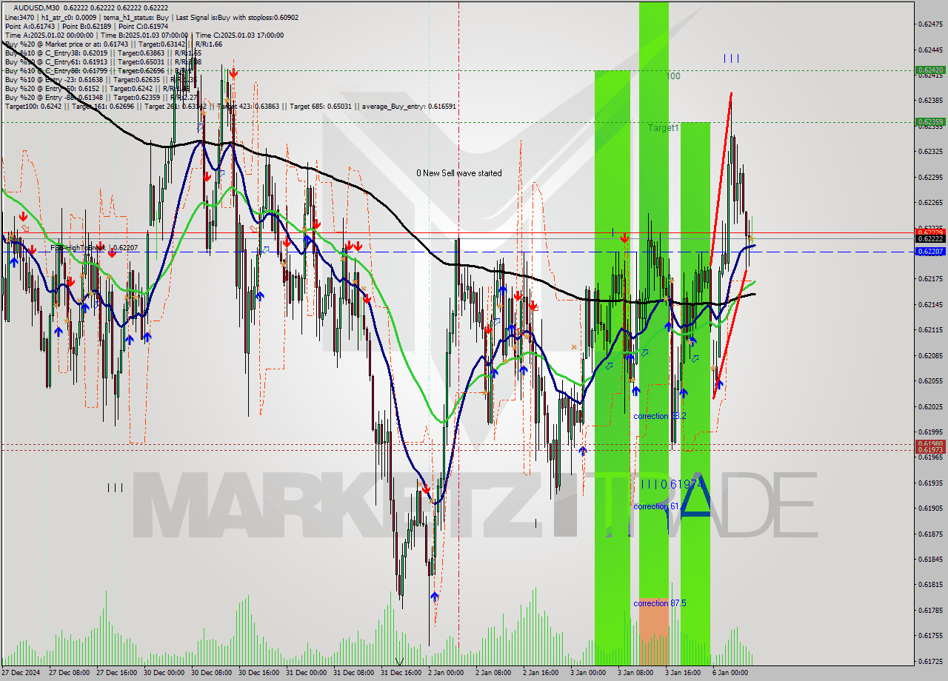Viewport: 948px width, 681px height.
Task: Click the 'Point A:0.61743' info line
Action: (31, 26)
